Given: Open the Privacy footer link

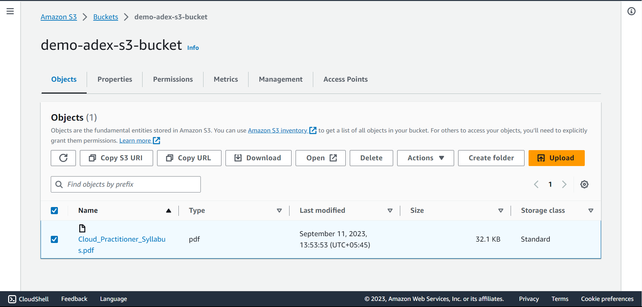Looking at the screenshot, I should (x=529, y=299).
